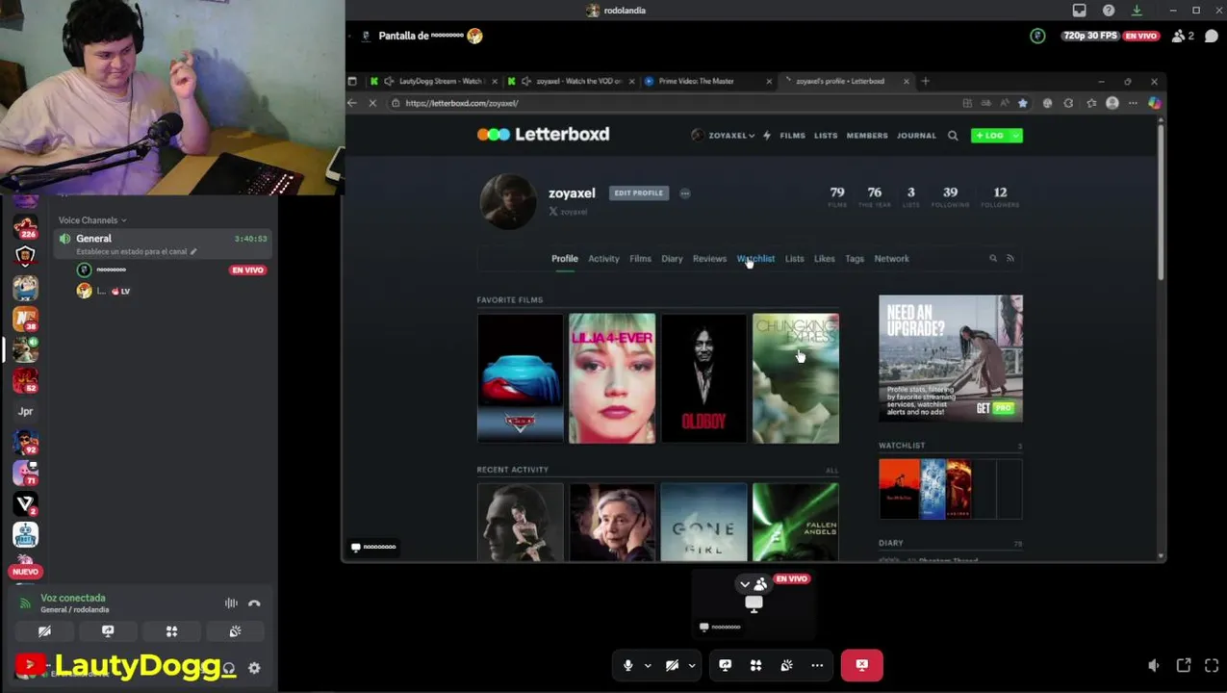This screenshot has width=1227, height=693.
Task: Stop page loading X button in browser
Action: coord(372,103)
